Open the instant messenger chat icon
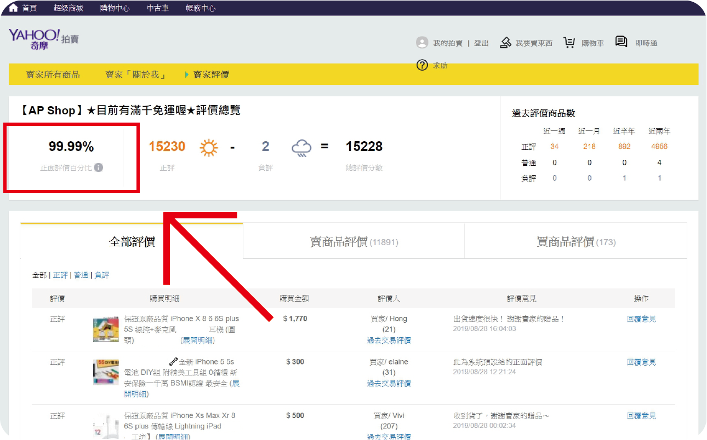This screenshot has height=440, width=707. point(621,42)
